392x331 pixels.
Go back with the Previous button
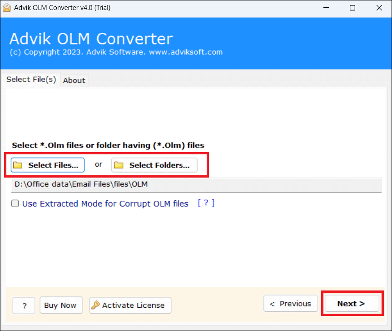(290, 304)
